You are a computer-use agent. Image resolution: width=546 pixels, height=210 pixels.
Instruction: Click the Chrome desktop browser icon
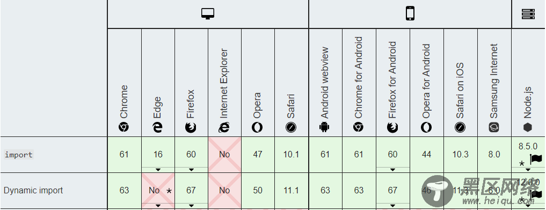pyautogui.click(x=124, y=127)
